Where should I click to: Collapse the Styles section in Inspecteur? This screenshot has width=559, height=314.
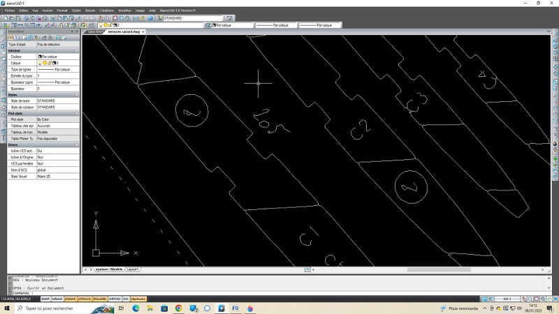coord(77,95)
